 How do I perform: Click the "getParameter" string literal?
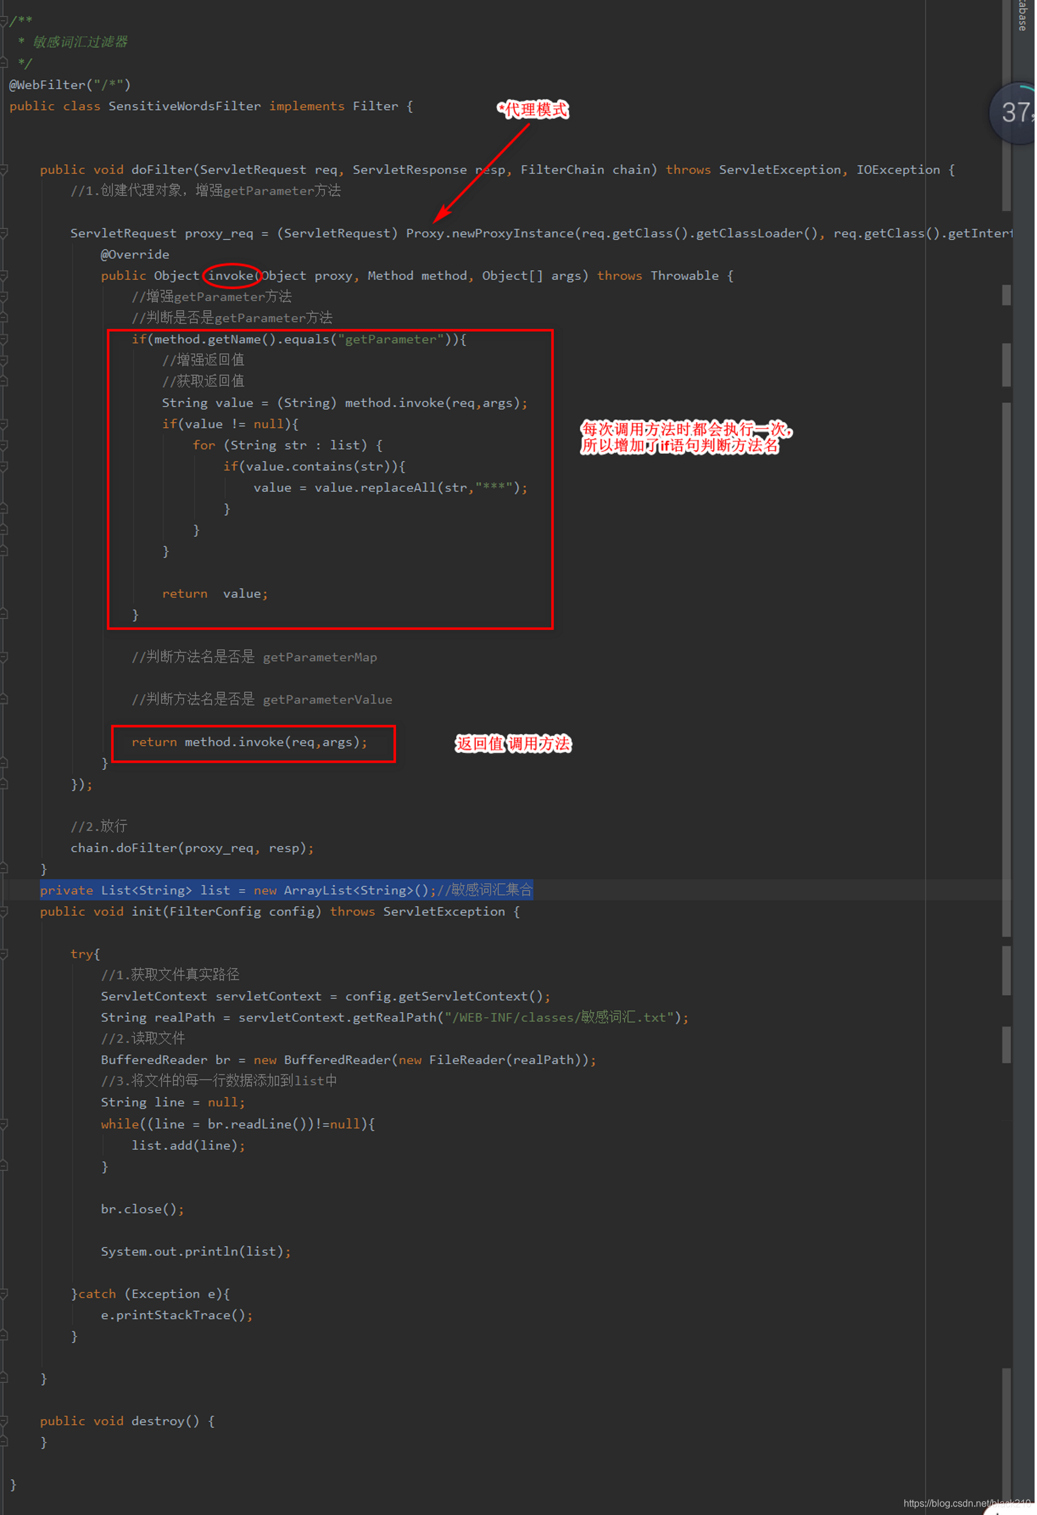click(391, 339)
